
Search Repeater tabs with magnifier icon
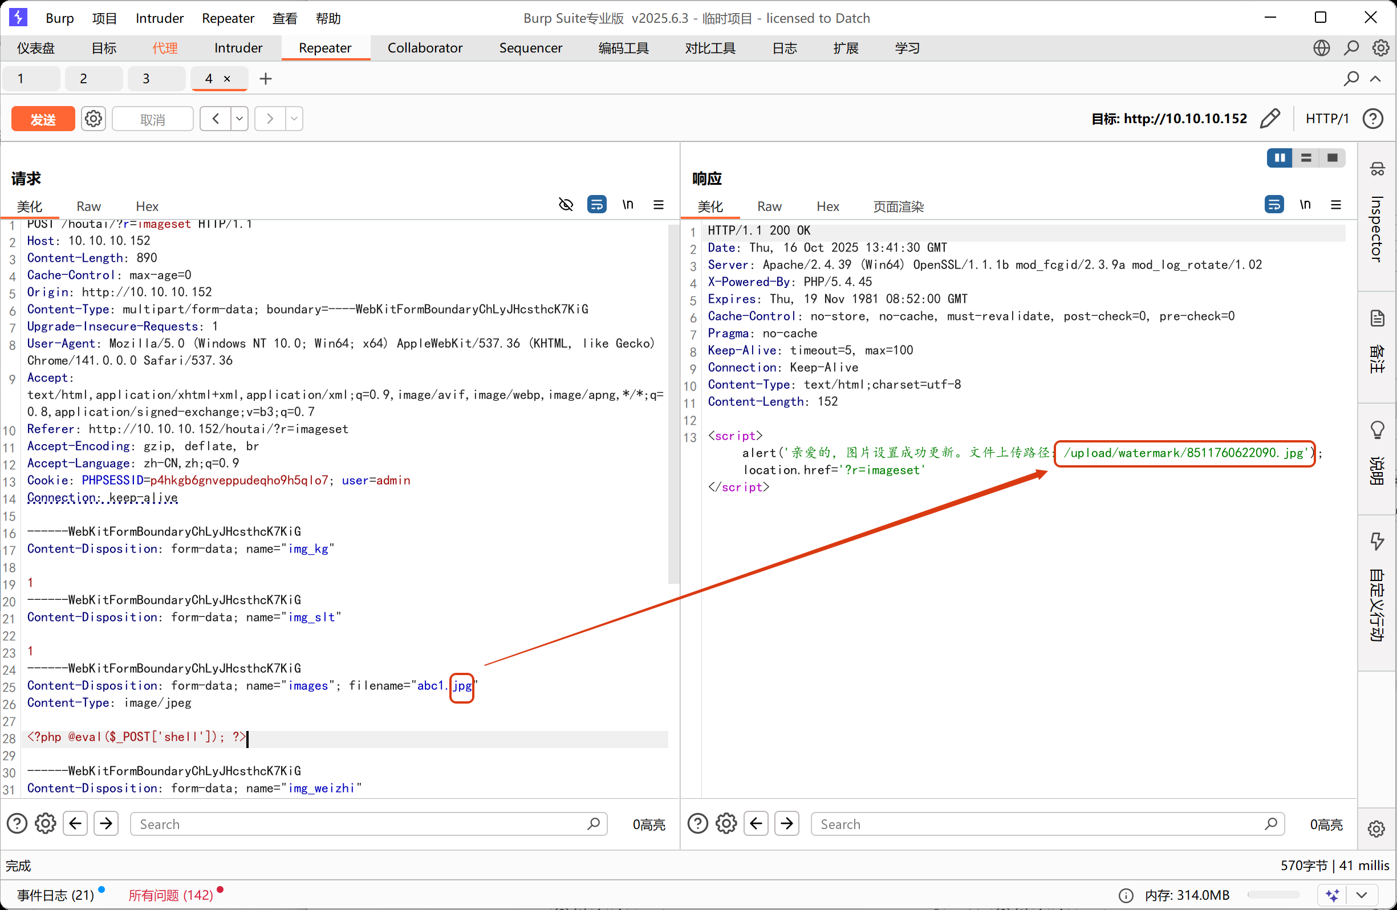click(1351, 78)
